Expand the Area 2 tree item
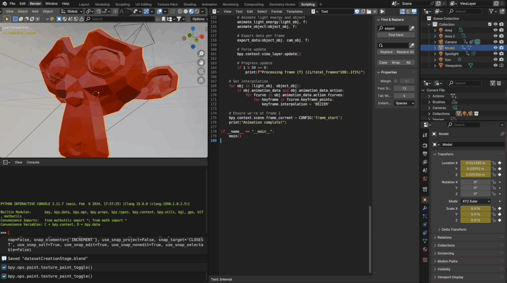The image size is (507, 283). click(x=435, y=36)
